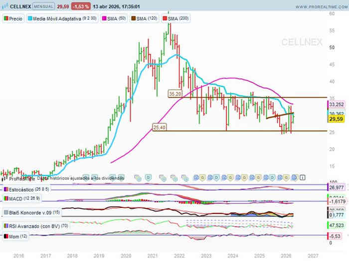Click the Estocástico indicator color icon
Viewport: 349px width, 261px height.
[6, 189]
